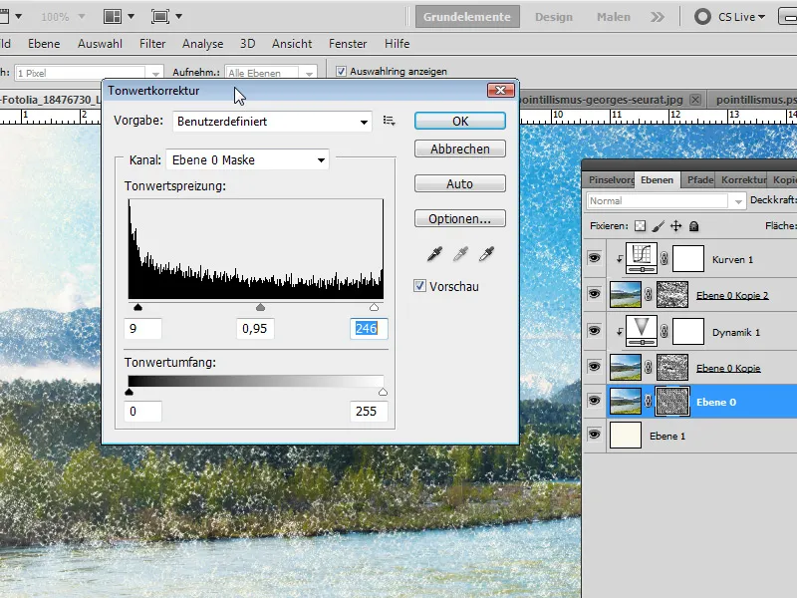Viewport: 797px width, 598px height.
Task: Click the chain link icon on Dynamik 1
Action: [664, 332]
